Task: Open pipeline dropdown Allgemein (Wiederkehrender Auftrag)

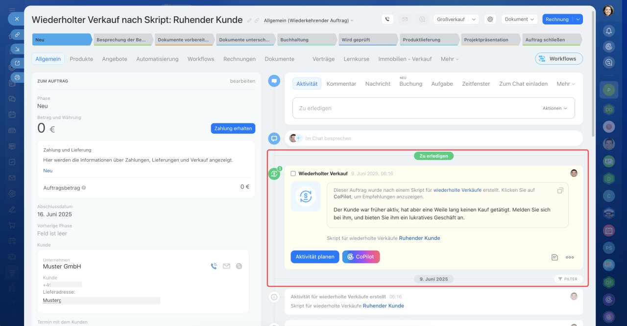Action: click(309, 21)
